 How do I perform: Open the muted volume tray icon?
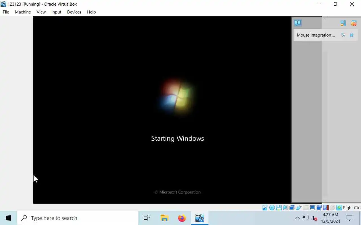314,218
